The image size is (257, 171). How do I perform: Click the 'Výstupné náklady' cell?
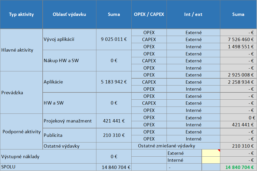(x=48, y=156)
